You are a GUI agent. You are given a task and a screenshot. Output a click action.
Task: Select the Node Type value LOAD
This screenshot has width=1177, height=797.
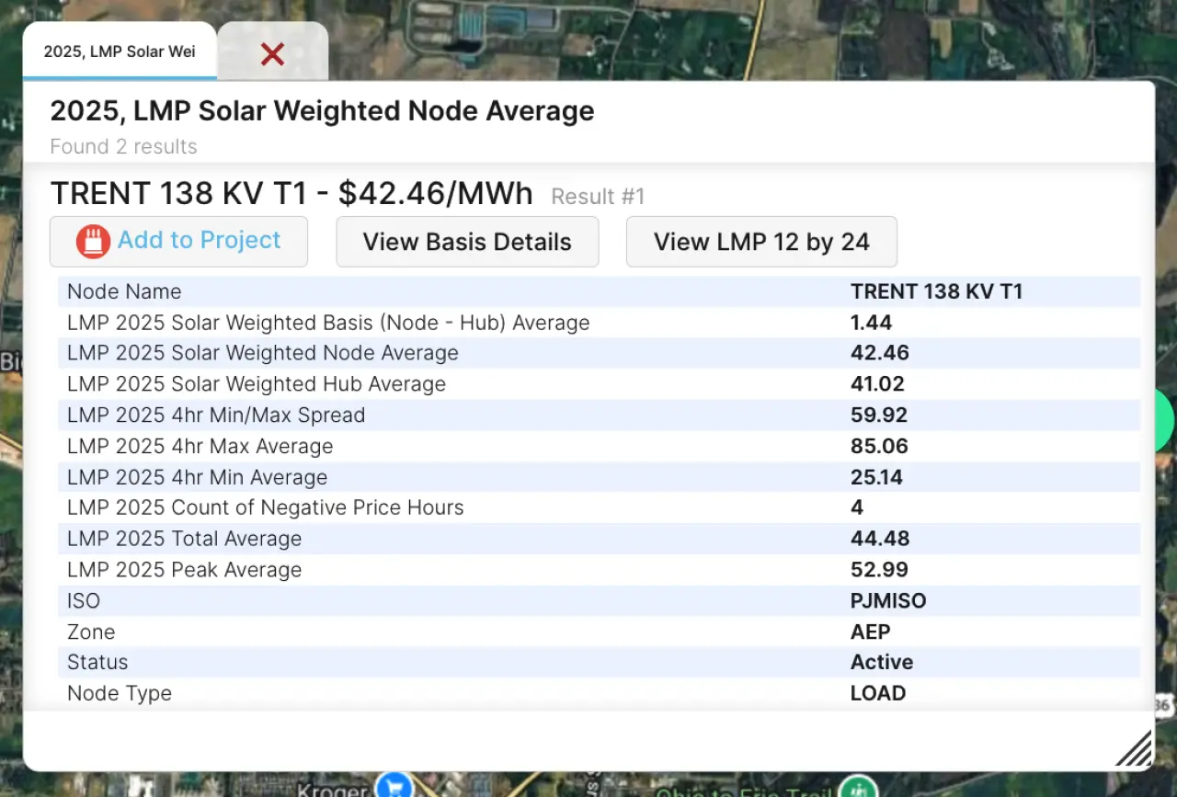coord(878,693)
